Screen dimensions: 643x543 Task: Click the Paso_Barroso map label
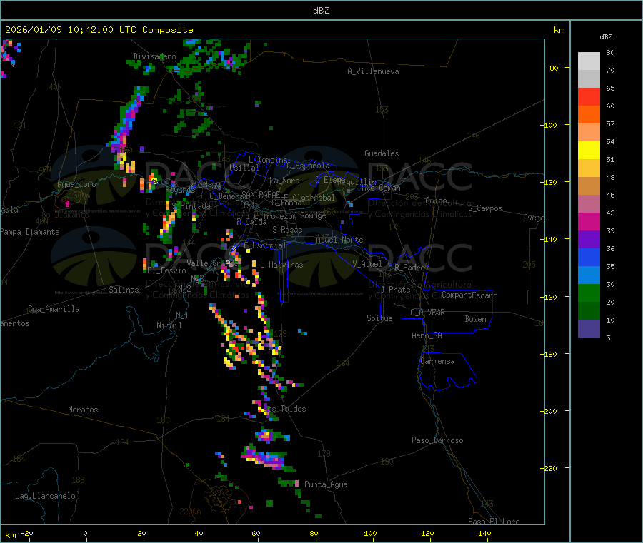click(437, 440)
